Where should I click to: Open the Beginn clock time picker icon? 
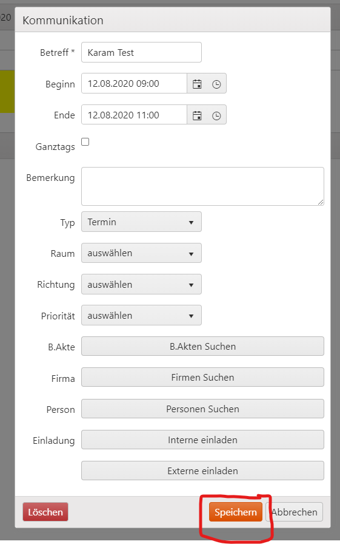coord(216,84)
